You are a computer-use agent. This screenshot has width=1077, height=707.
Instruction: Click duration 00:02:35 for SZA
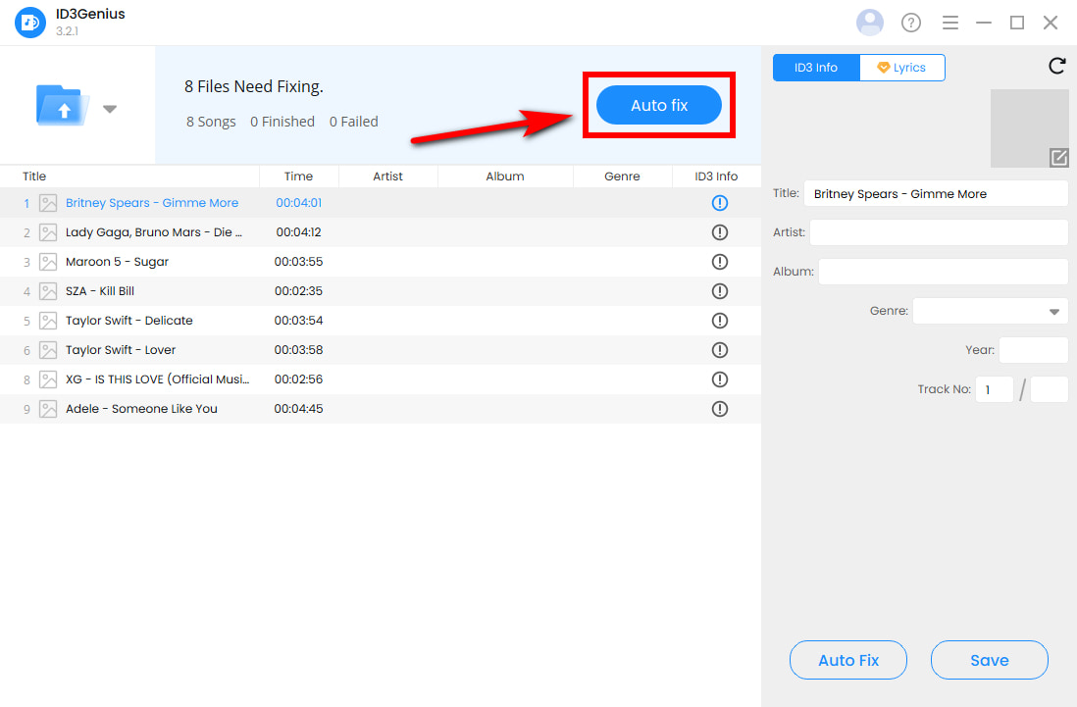point(298,291)
